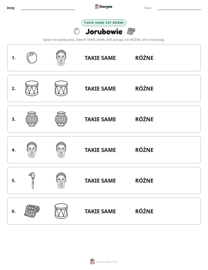The width and height of the screenshot is (208, 270).
Task: Choose RÓŻNE for row 6
Action: pos(144,211)
